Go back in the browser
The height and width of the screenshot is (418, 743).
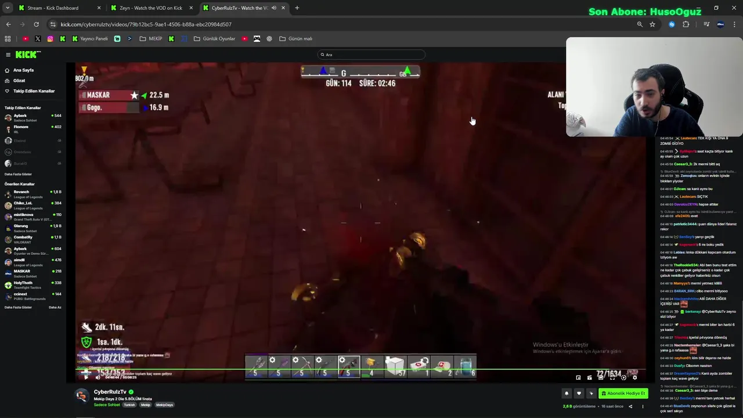click(8, 24)
